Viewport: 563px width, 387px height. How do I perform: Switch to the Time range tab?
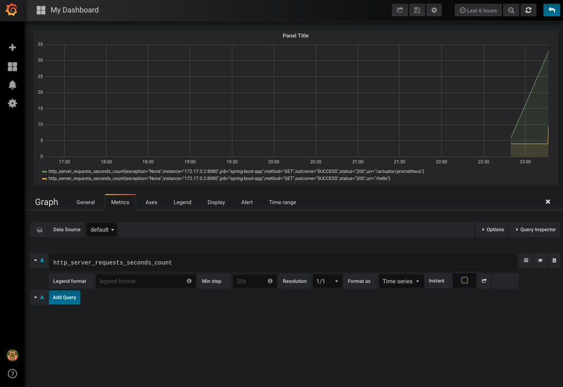coord(282,202)
